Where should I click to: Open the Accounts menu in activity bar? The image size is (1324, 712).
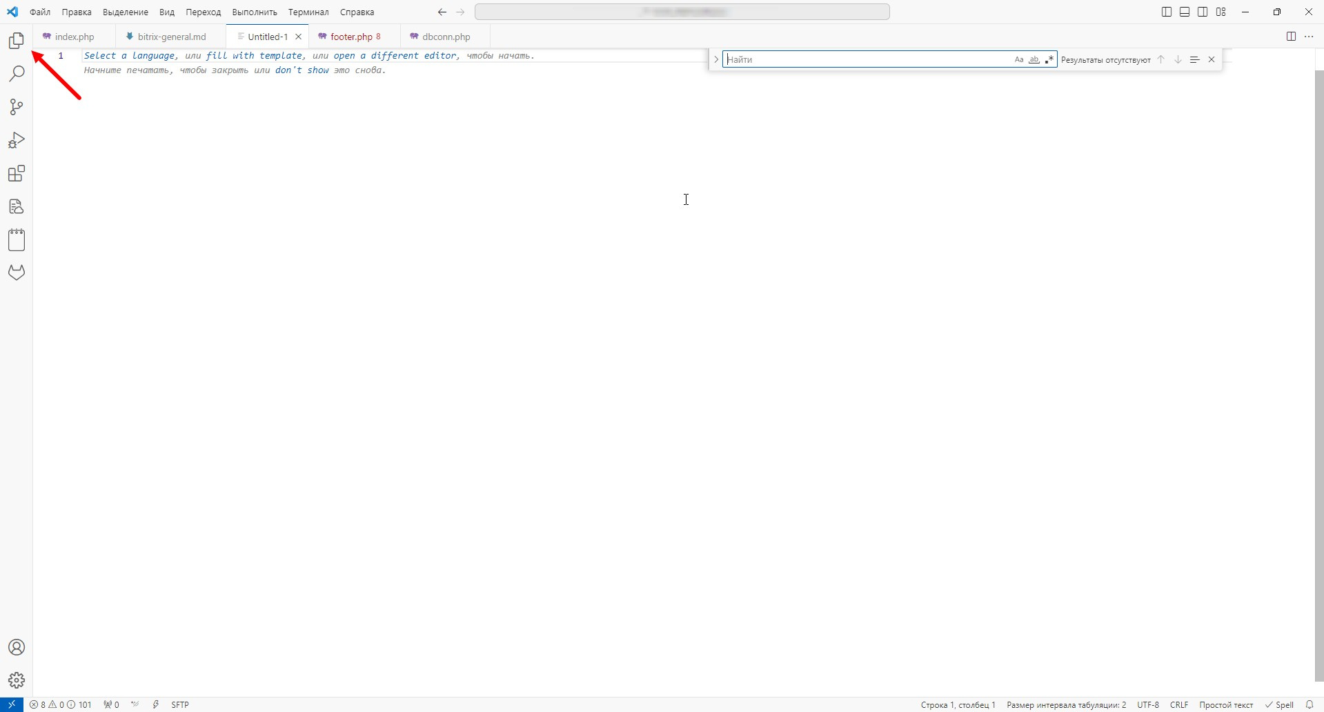tap(17, 647)
